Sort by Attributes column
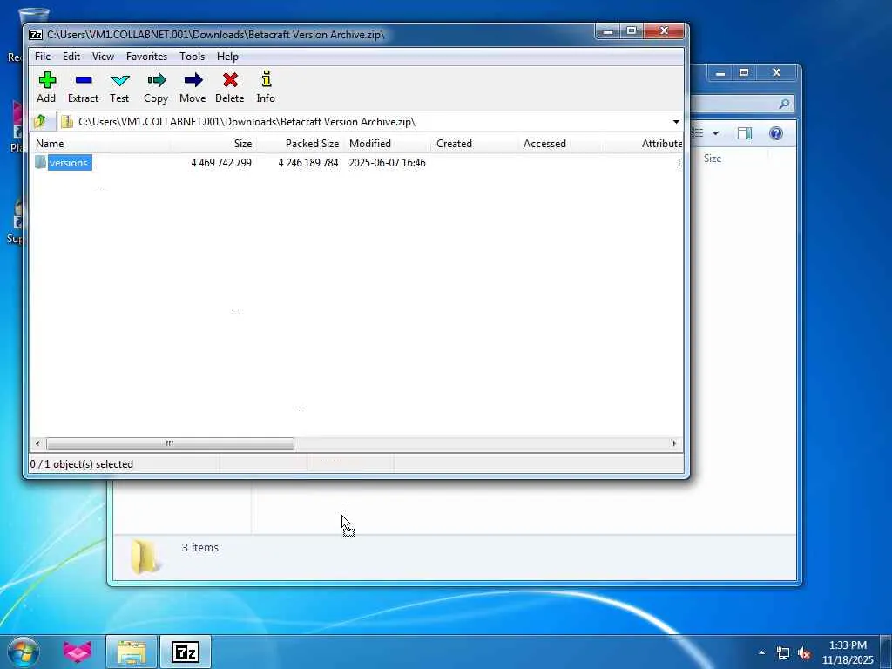The width and height of the screenshot is (892, 669). (x=645, y=144)
